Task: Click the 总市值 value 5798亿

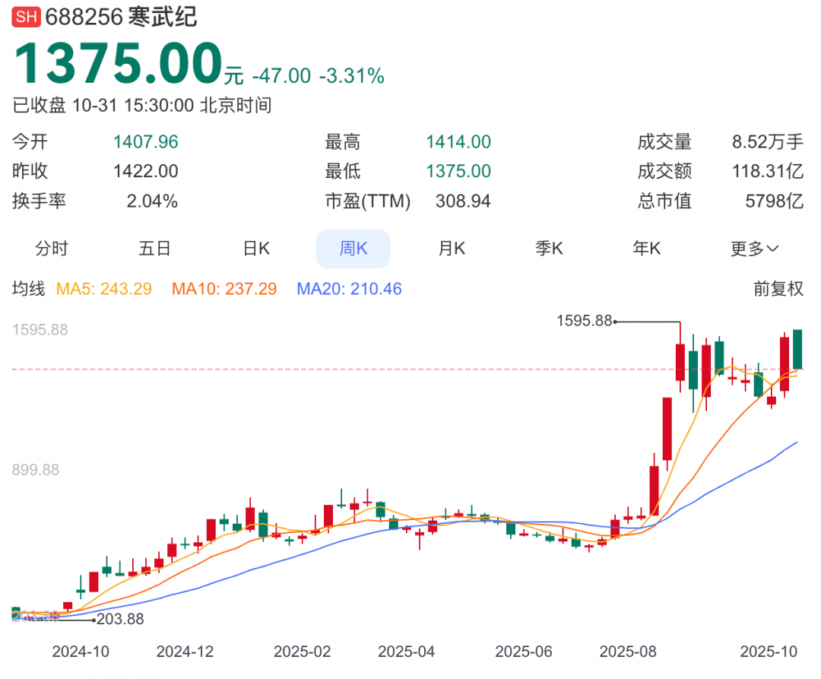Action: pos(775,201)
